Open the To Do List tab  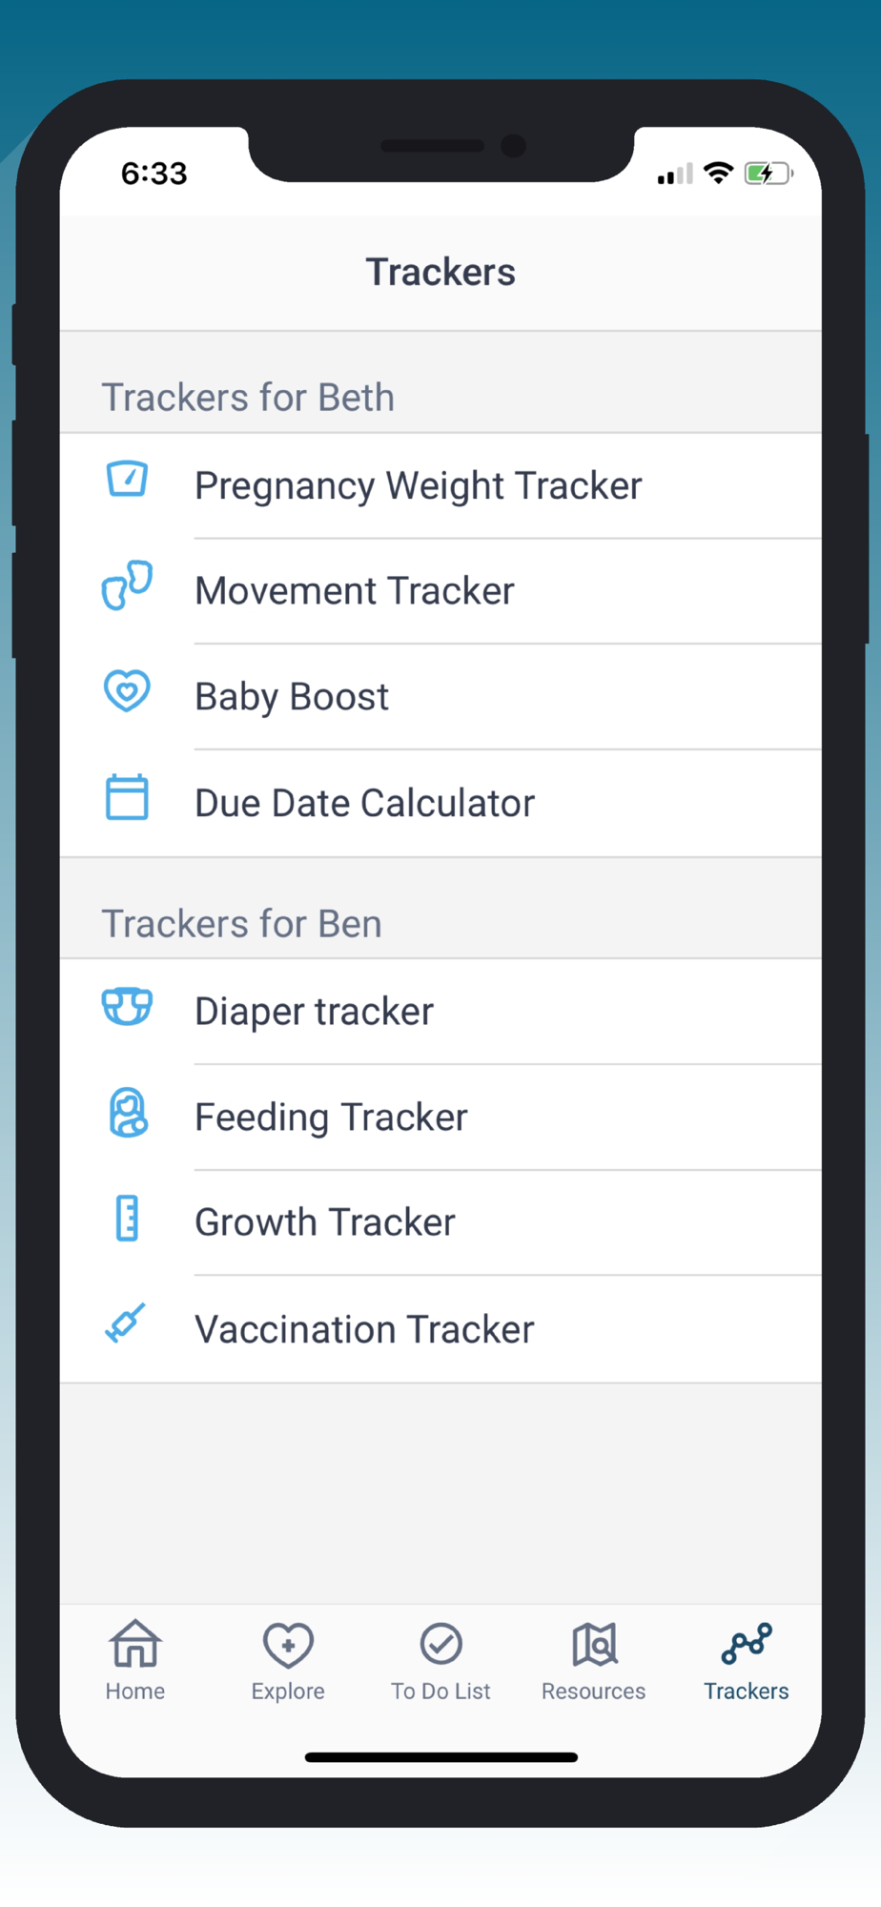click(x=440, y=1661)
